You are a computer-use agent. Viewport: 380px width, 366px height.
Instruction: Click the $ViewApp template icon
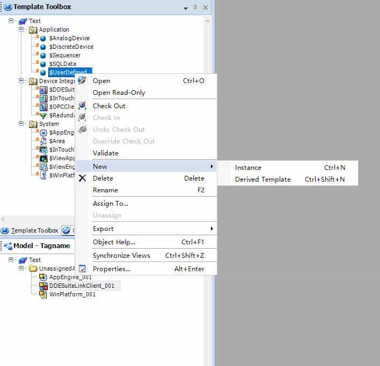(x=43, y=158)
